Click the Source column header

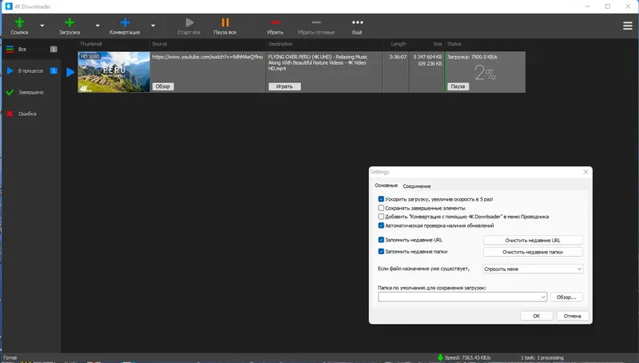coord(159,44)
